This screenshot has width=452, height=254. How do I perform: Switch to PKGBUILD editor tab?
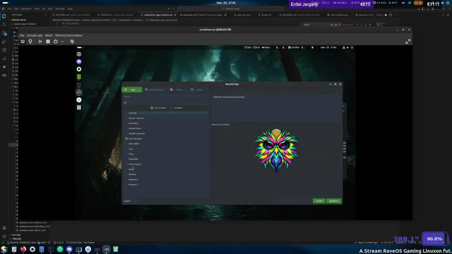tap(115, 15)
